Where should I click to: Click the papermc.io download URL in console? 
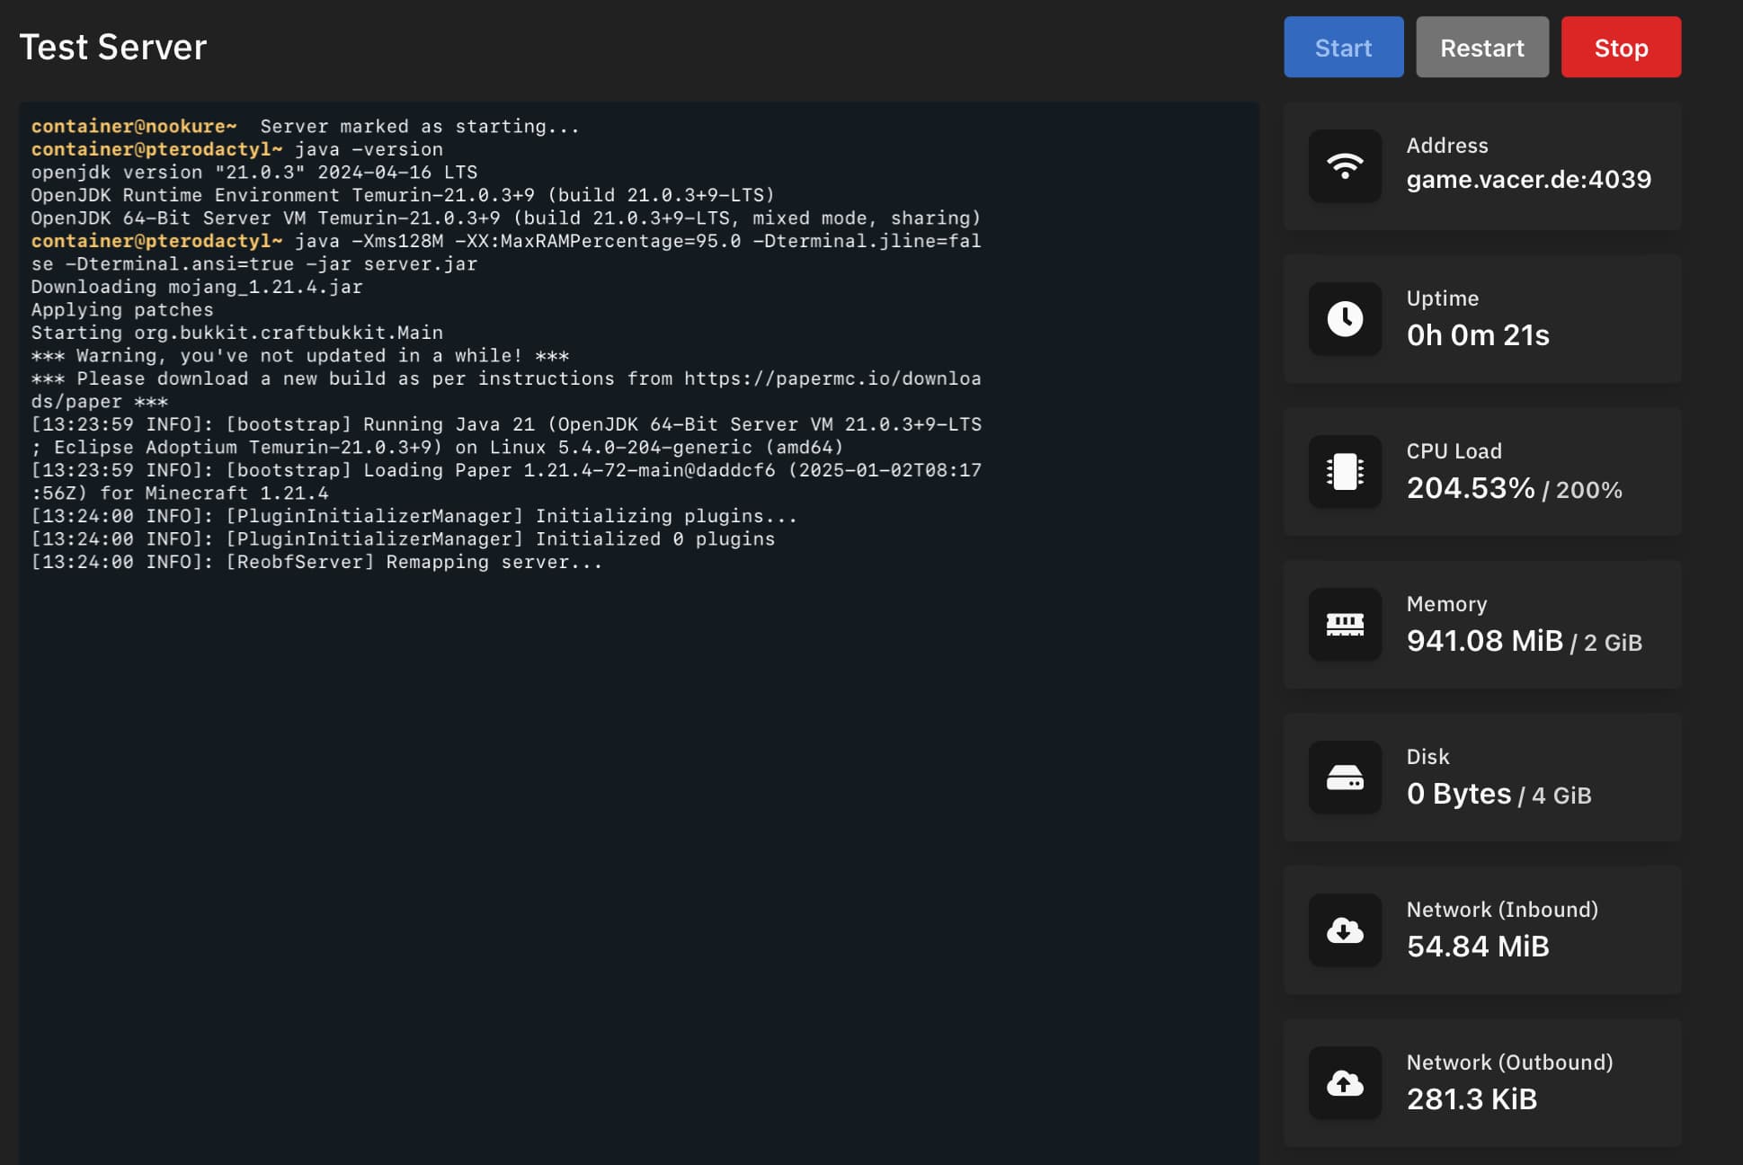[831, 378]
